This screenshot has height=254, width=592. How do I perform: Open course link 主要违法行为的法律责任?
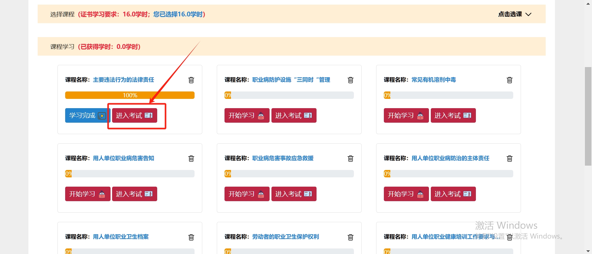pyautogui.click(x=124, y=80)
